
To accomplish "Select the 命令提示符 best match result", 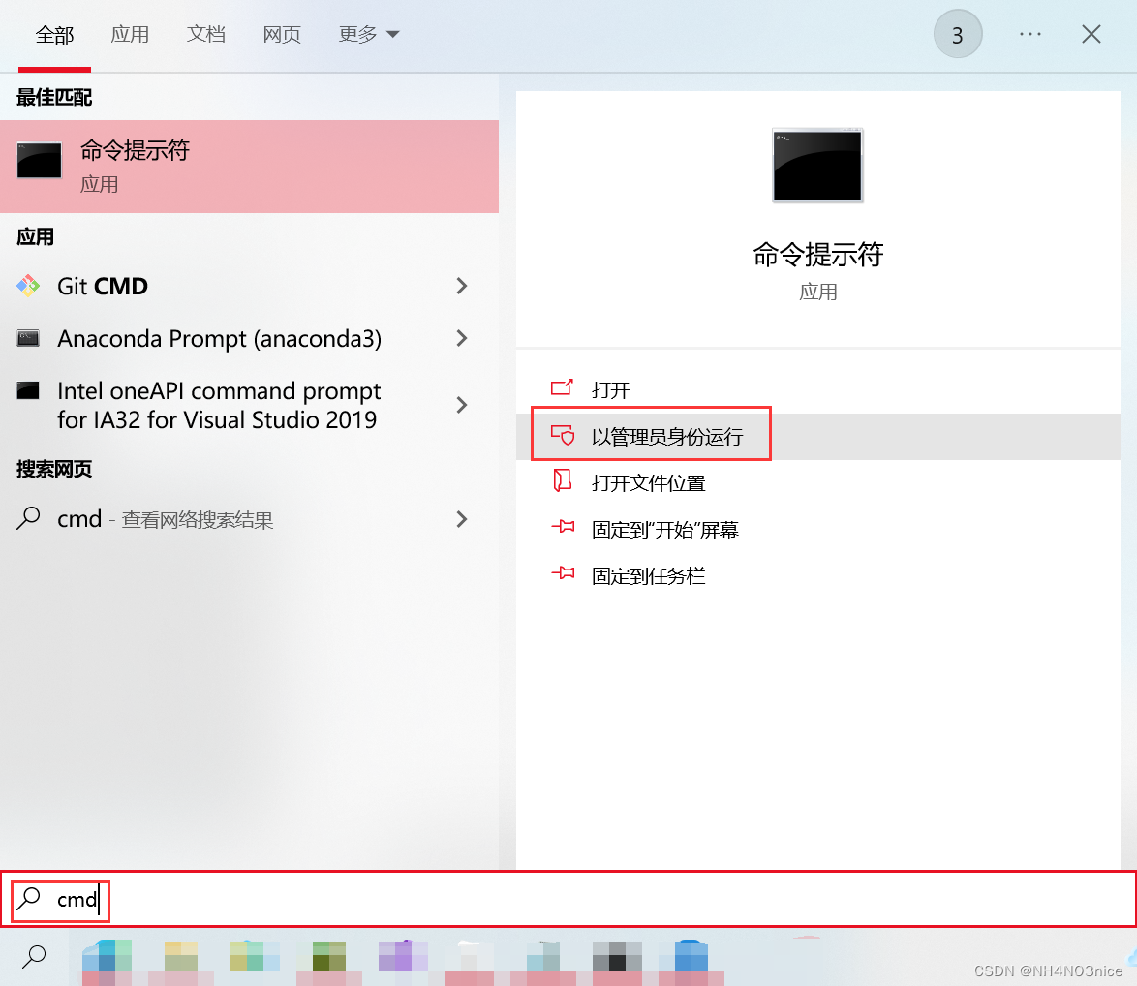I will (250, 167).
